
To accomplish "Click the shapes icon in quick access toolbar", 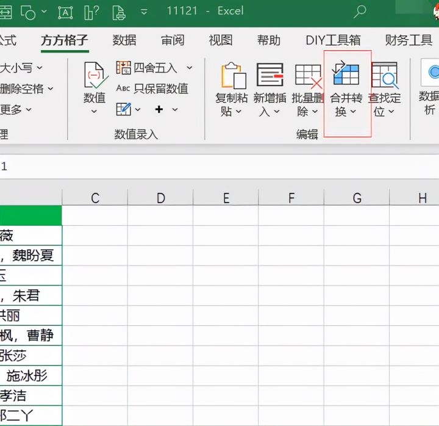I will [28, 13].
